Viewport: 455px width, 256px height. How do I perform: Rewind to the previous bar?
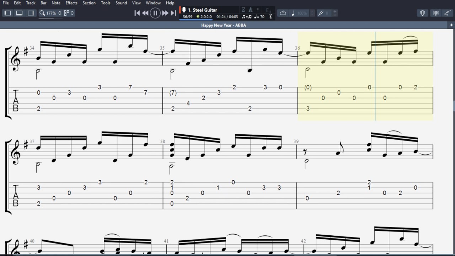pyautogui.click(x=145, y=13)
